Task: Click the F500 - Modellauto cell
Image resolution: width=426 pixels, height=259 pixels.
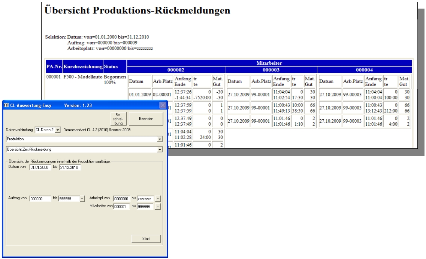Action: 83,77
